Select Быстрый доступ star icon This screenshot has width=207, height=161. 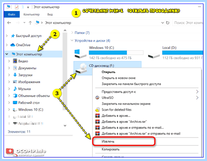point(13,36)
